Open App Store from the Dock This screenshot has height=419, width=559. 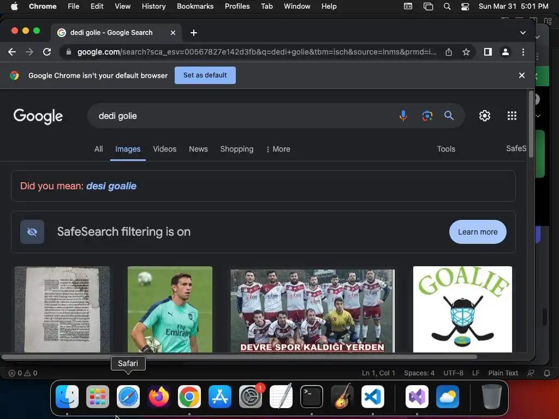(x=219, y=397)
